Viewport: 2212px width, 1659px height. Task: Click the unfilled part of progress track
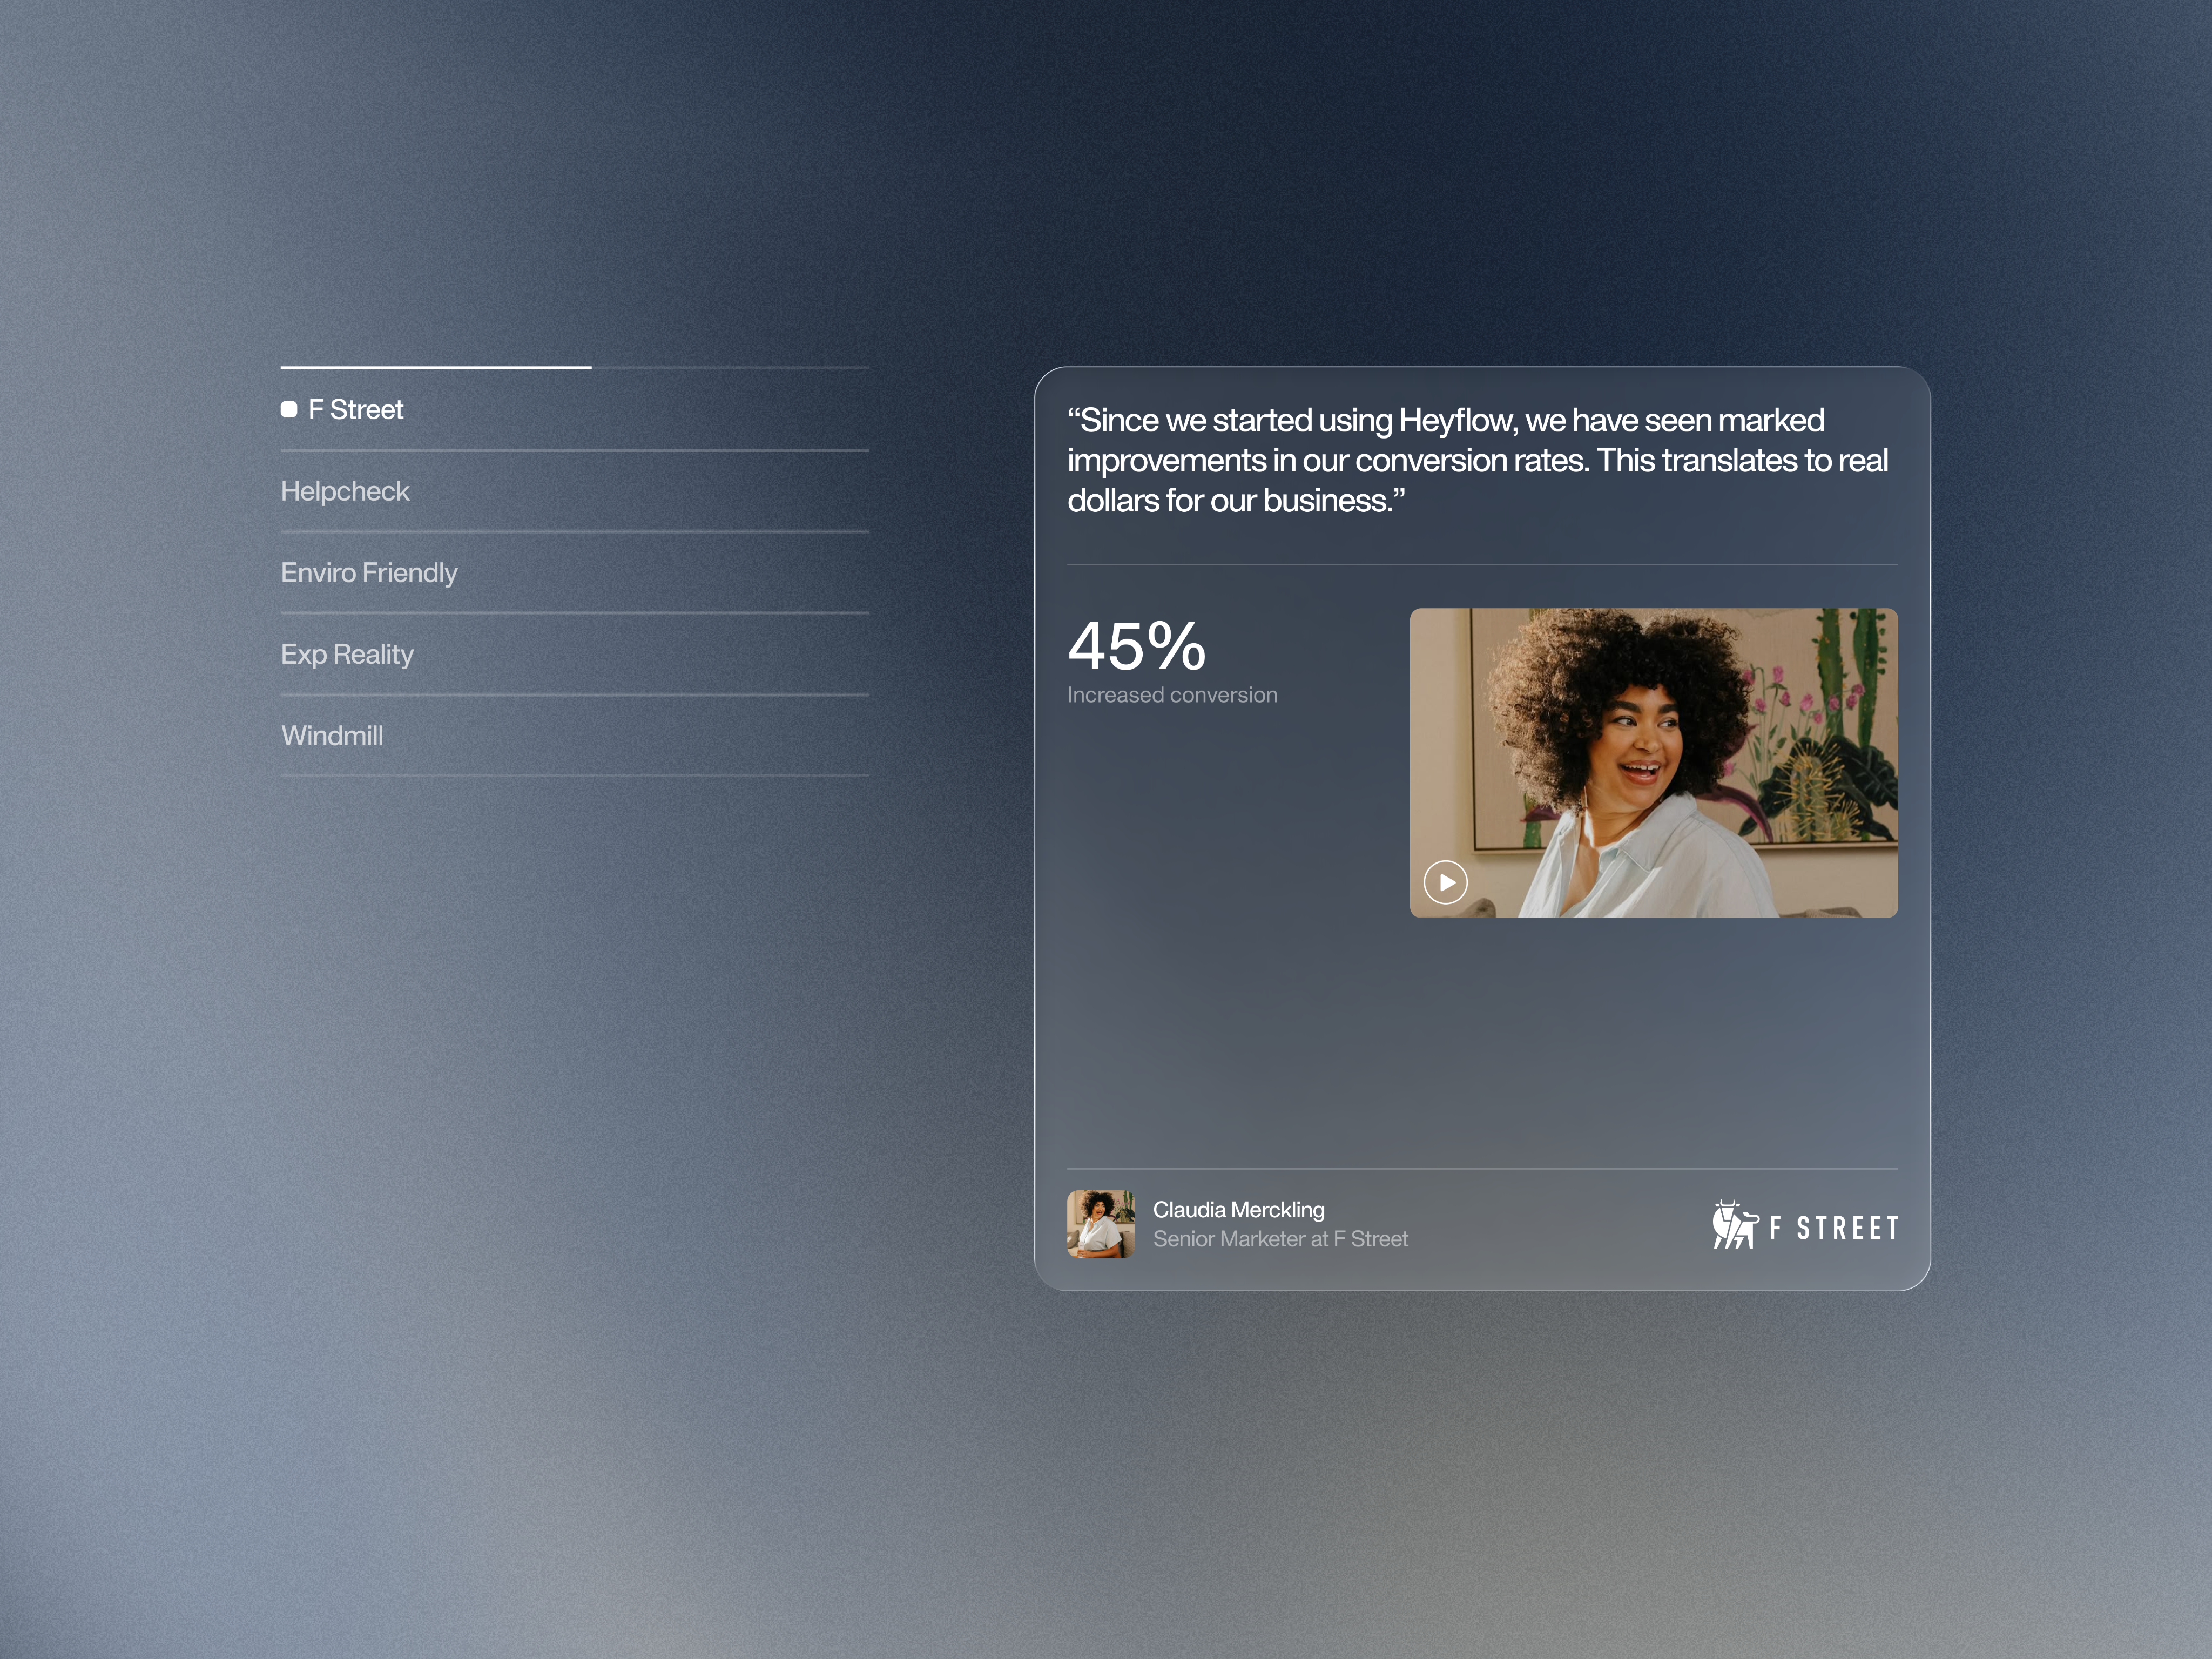[x=730, y=367]
